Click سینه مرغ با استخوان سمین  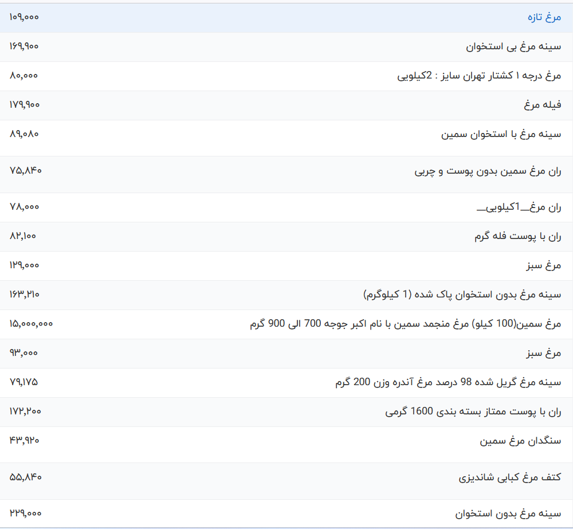pos(501,134)
